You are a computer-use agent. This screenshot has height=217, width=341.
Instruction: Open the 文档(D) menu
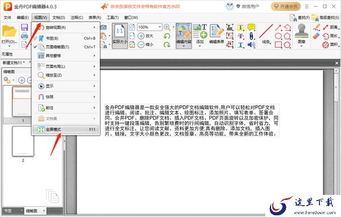coord(59,18)
